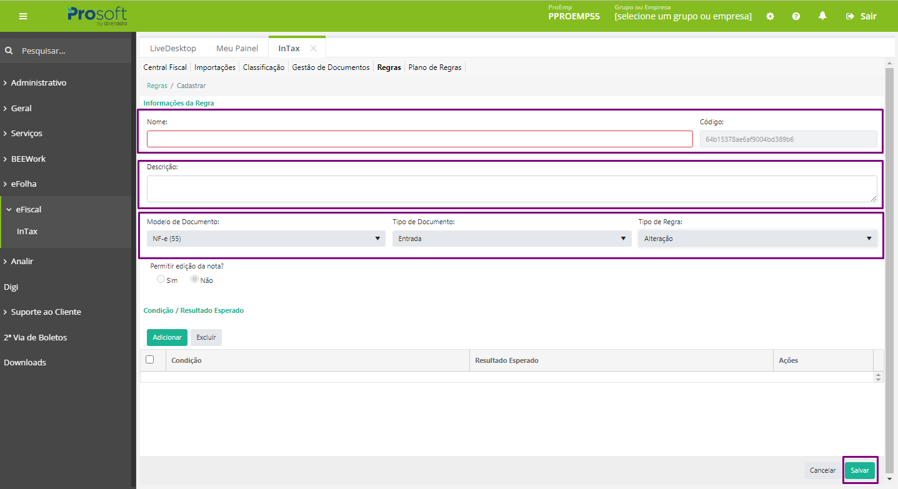
Task: Open the settings gear icon
Action: click(770, 16)
